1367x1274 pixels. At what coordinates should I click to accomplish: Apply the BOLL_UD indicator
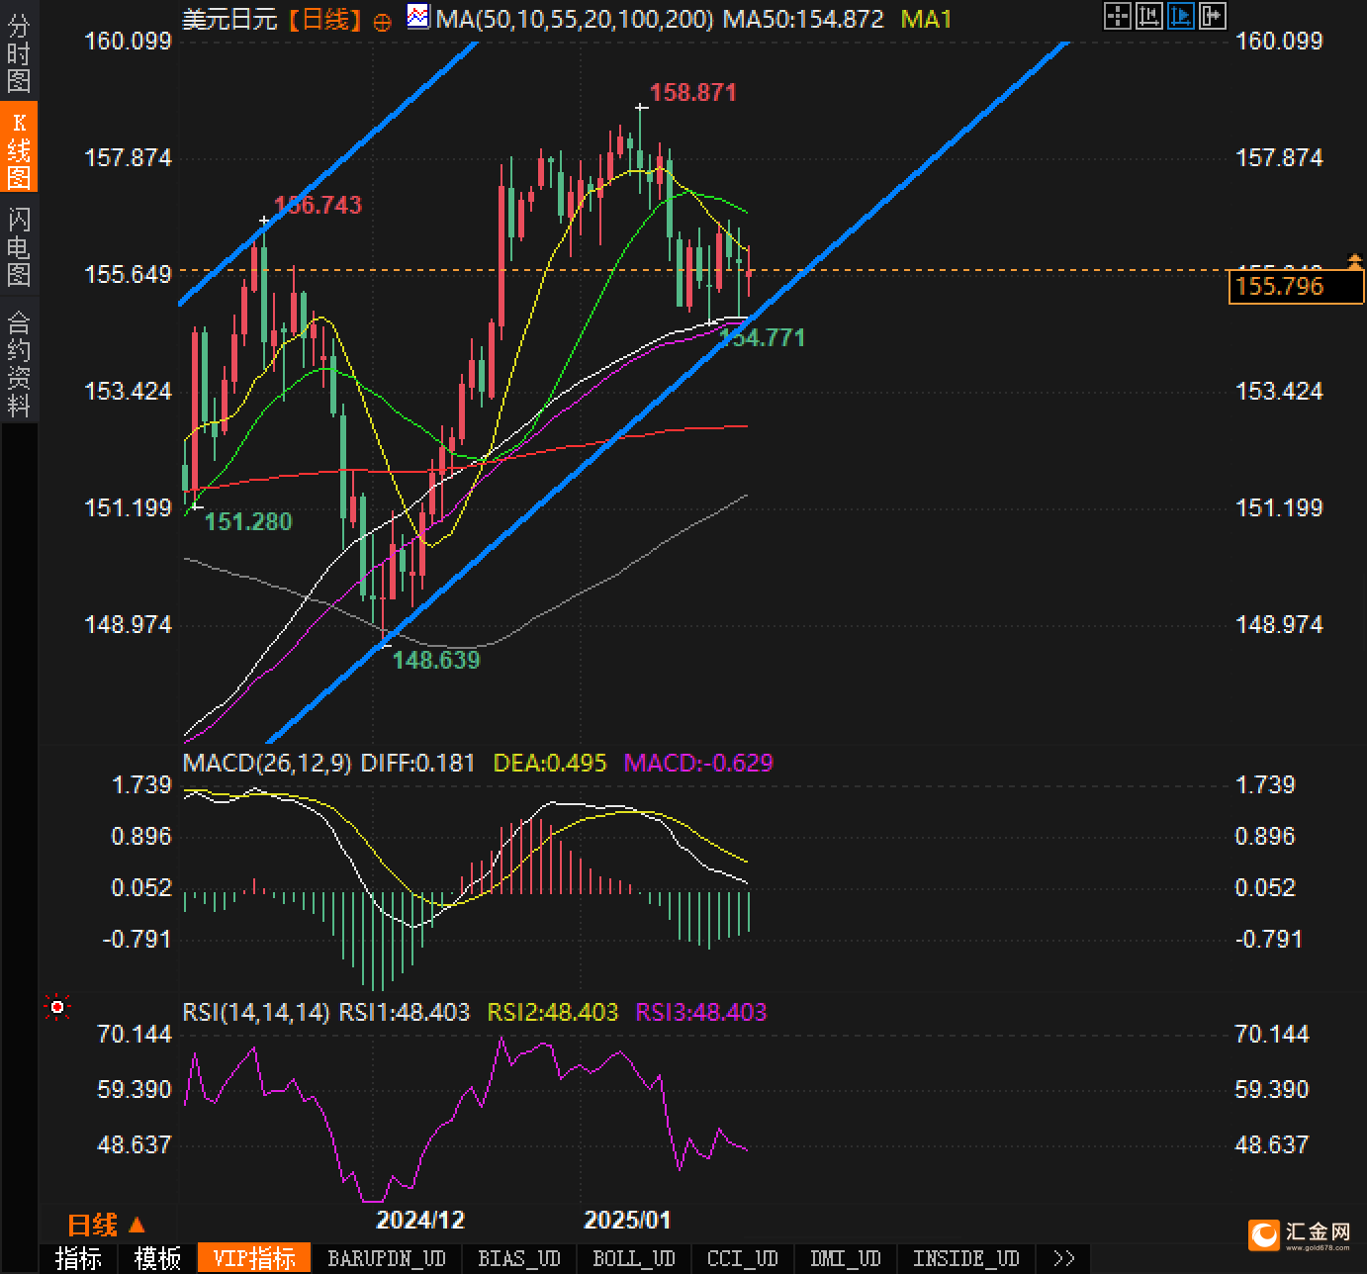tap(634, 1258)
